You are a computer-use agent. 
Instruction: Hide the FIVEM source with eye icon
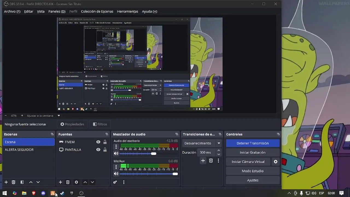click(98, 142)
